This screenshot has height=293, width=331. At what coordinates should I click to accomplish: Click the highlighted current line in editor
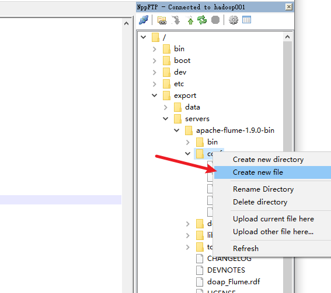61,200
